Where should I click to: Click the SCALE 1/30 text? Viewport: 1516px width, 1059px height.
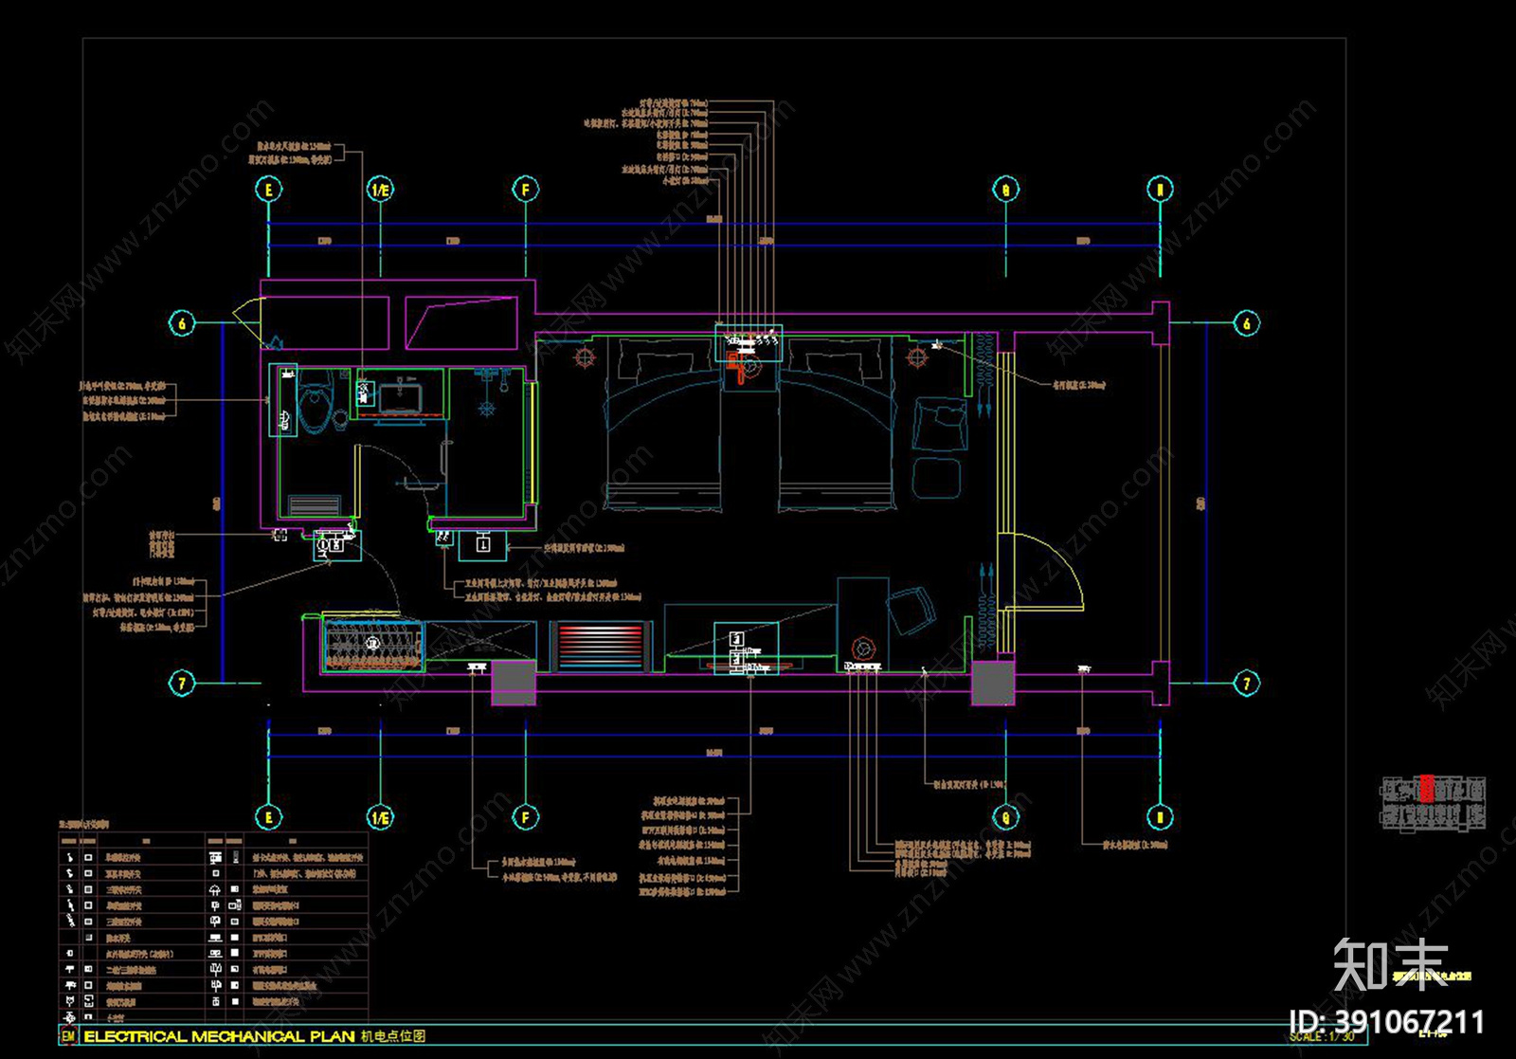[x=1322, y=1037]
